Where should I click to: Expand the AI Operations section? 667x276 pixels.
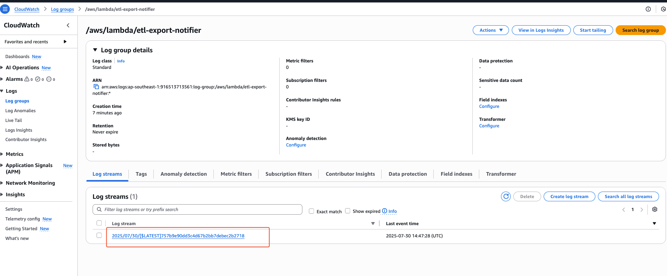[2, 67]
